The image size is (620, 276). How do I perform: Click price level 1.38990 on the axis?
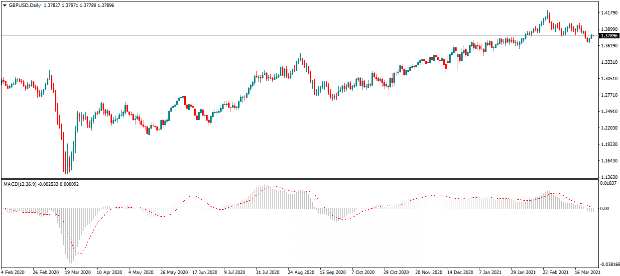610,29
